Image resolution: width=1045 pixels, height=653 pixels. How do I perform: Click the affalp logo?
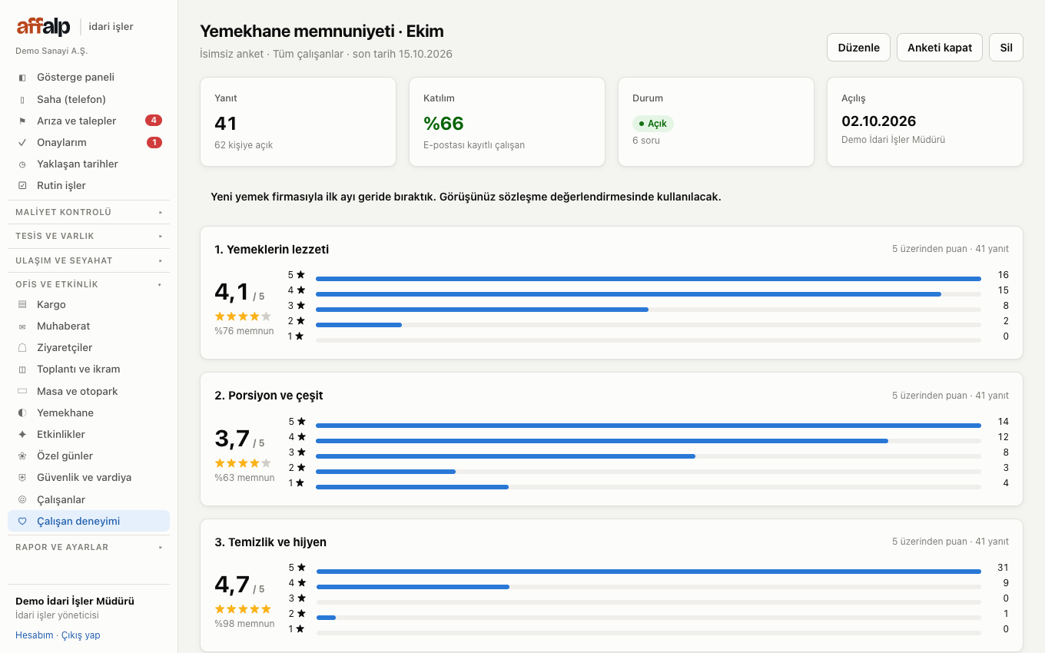coord(43,27)
